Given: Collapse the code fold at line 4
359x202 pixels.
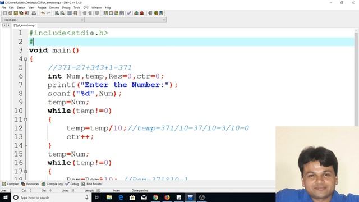Looking at the screenshot, I should click(25, 59).
